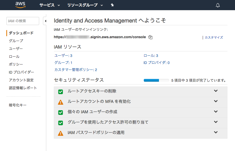Open the ユーザー: 3 resource link
This screenshot has height=151, width=235.
point(63,56)
